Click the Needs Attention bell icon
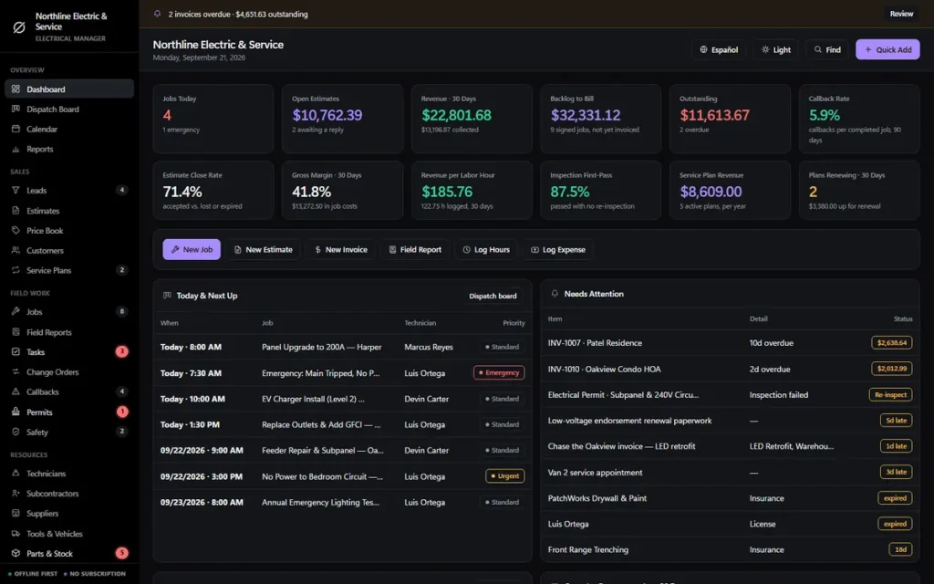Screen dimensions: 934x584 click(555, 294)
